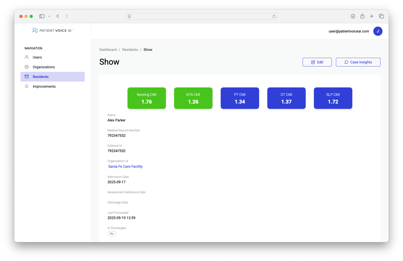Open a new tab with plus icon

(372, 16)
